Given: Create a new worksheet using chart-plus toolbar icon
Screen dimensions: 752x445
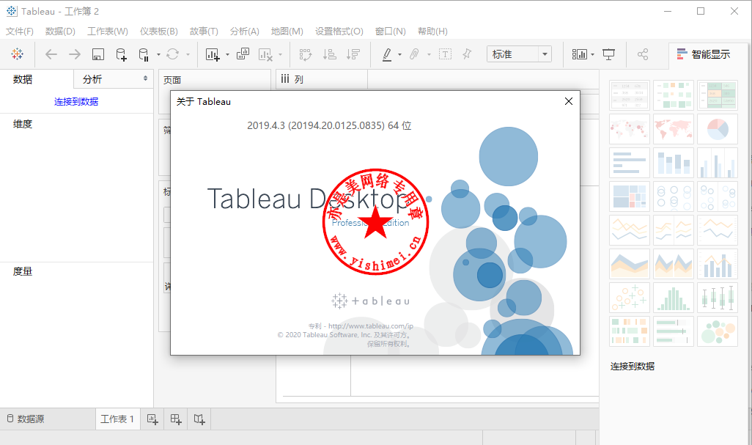Looking at the screenshot, I should pos(213,55).
